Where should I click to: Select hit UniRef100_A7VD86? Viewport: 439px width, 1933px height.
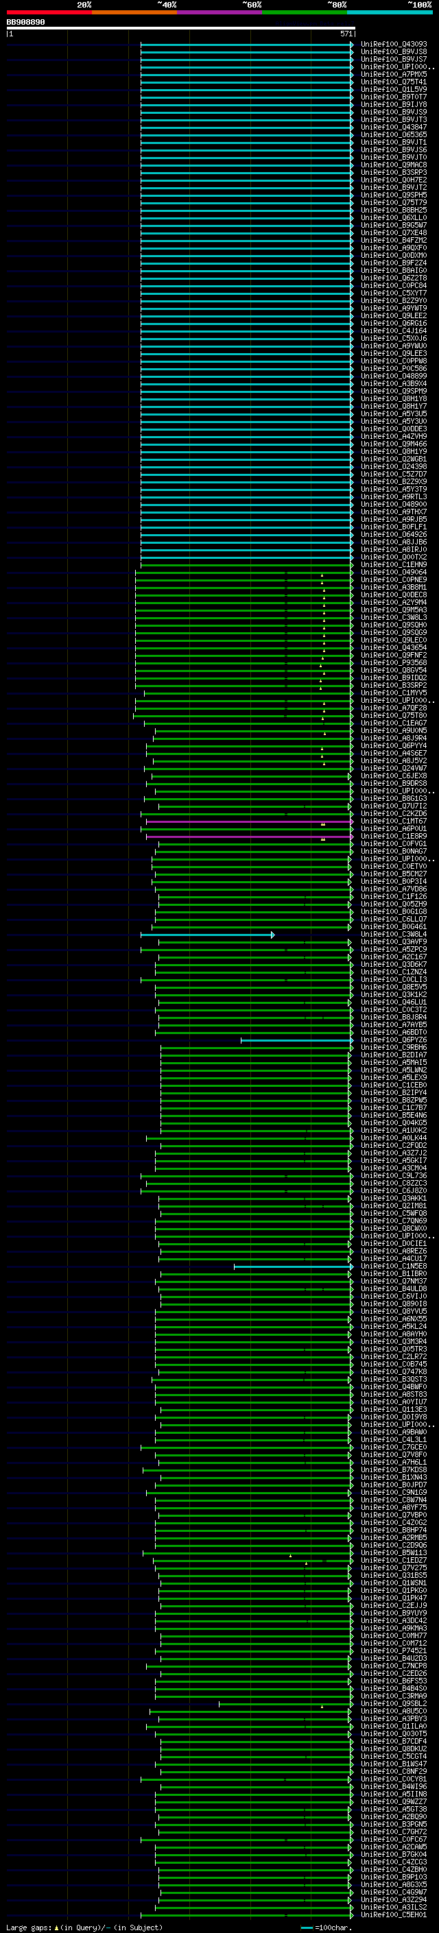[394, 889]
